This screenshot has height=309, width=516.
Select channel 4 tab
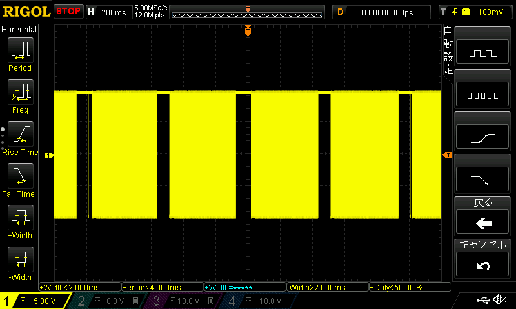259,301
